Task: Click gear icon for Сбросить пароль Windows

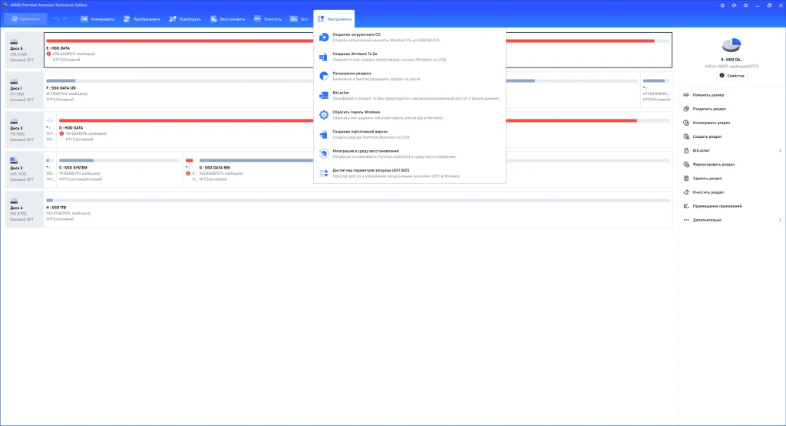Action: point(324,115)
